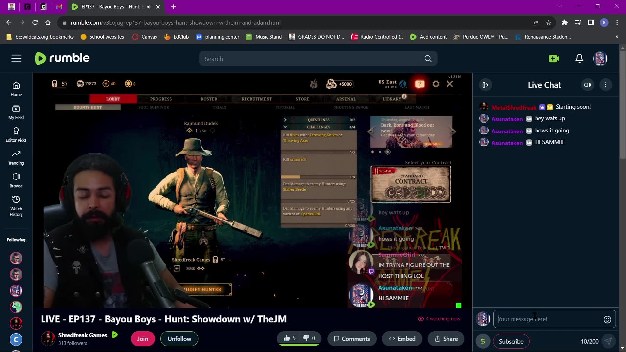Go to Home in the sidebar

click(16, 89)
